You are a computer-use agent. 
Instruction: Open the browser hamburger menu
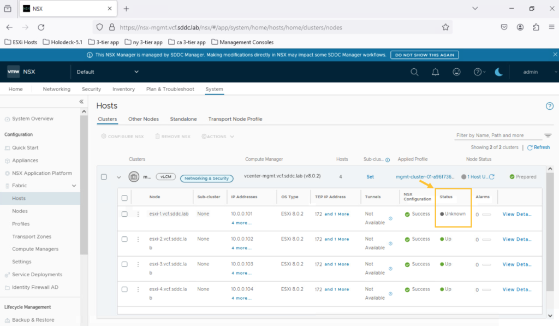(551, 27)
